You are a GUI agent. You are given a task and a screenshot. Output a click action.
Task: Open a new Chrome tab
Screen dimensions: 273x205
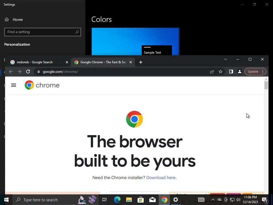tap(141, 62)
